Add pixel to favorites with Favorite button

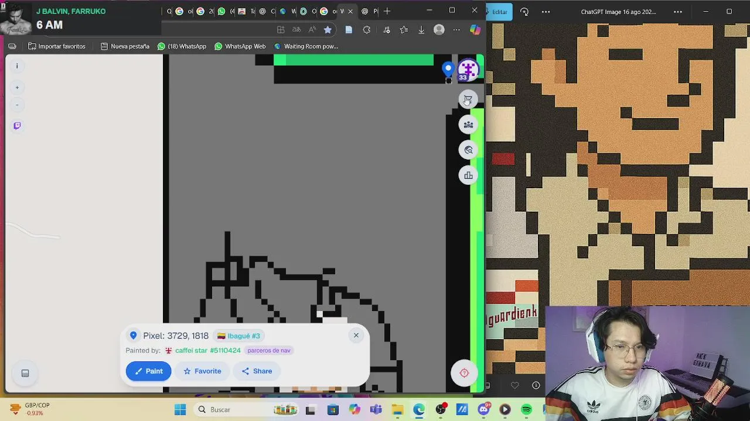[x=202, y=371]
